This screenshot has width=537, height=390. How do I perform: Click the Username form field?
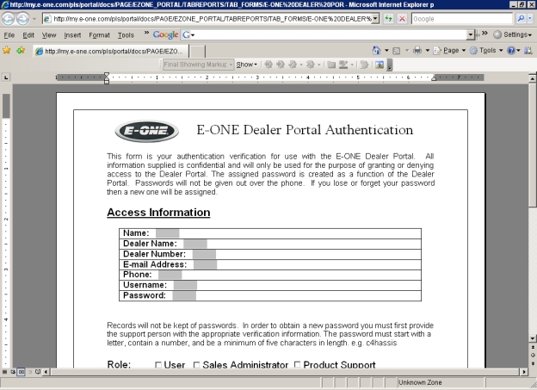[185, 285]
